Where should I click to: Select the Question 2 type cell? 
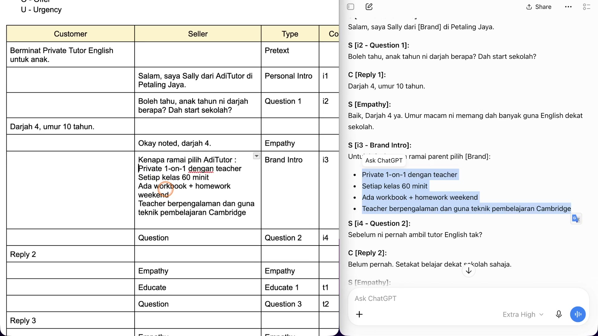click(x=290, y=238)
